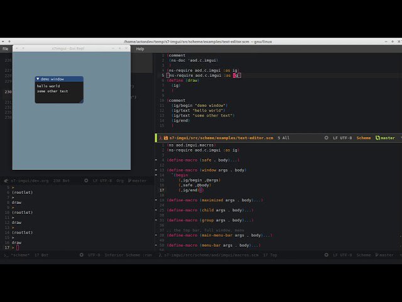Screen dimensions: 402x302
Task: Collapse fold marker beside begin line 14
Action: tap(156, 175)
